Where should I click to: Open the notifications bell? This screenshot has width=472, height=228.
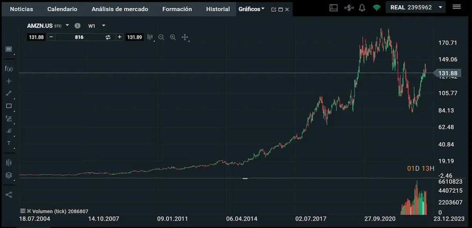point(362,7)
